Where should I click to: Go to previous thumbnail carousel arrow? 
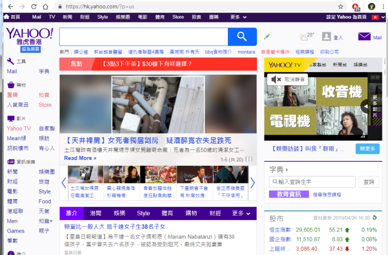click(x=63, y=183)
